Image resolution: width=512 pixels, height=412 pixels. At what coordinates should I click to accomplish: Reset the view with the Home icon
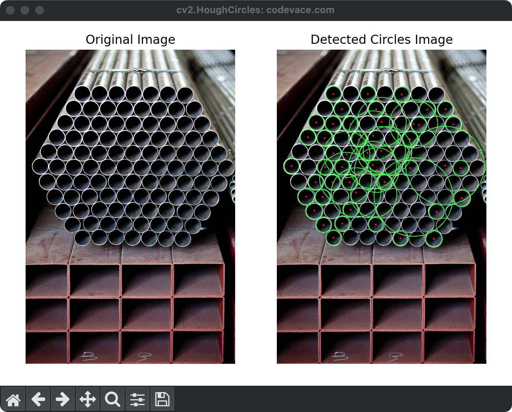[x=13, y=399]
